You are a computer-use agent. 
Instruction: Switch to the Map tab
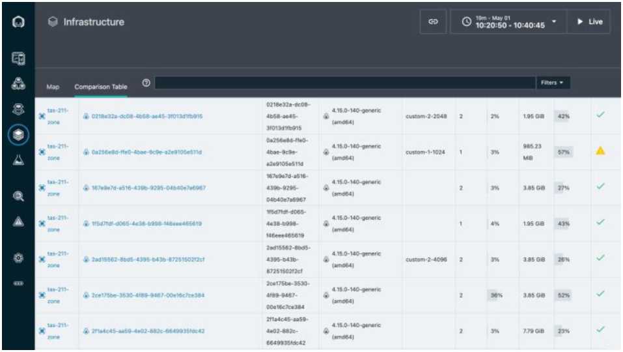(x=53, y=87)
